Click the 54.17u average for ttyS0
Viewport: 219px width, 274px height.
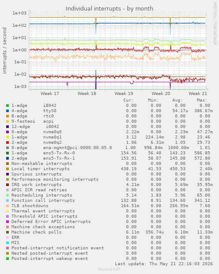(180, 111)
